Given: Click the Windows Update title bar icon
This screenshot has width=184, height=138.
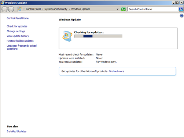Looking at the screenshot, I should [x=3, y=3].
